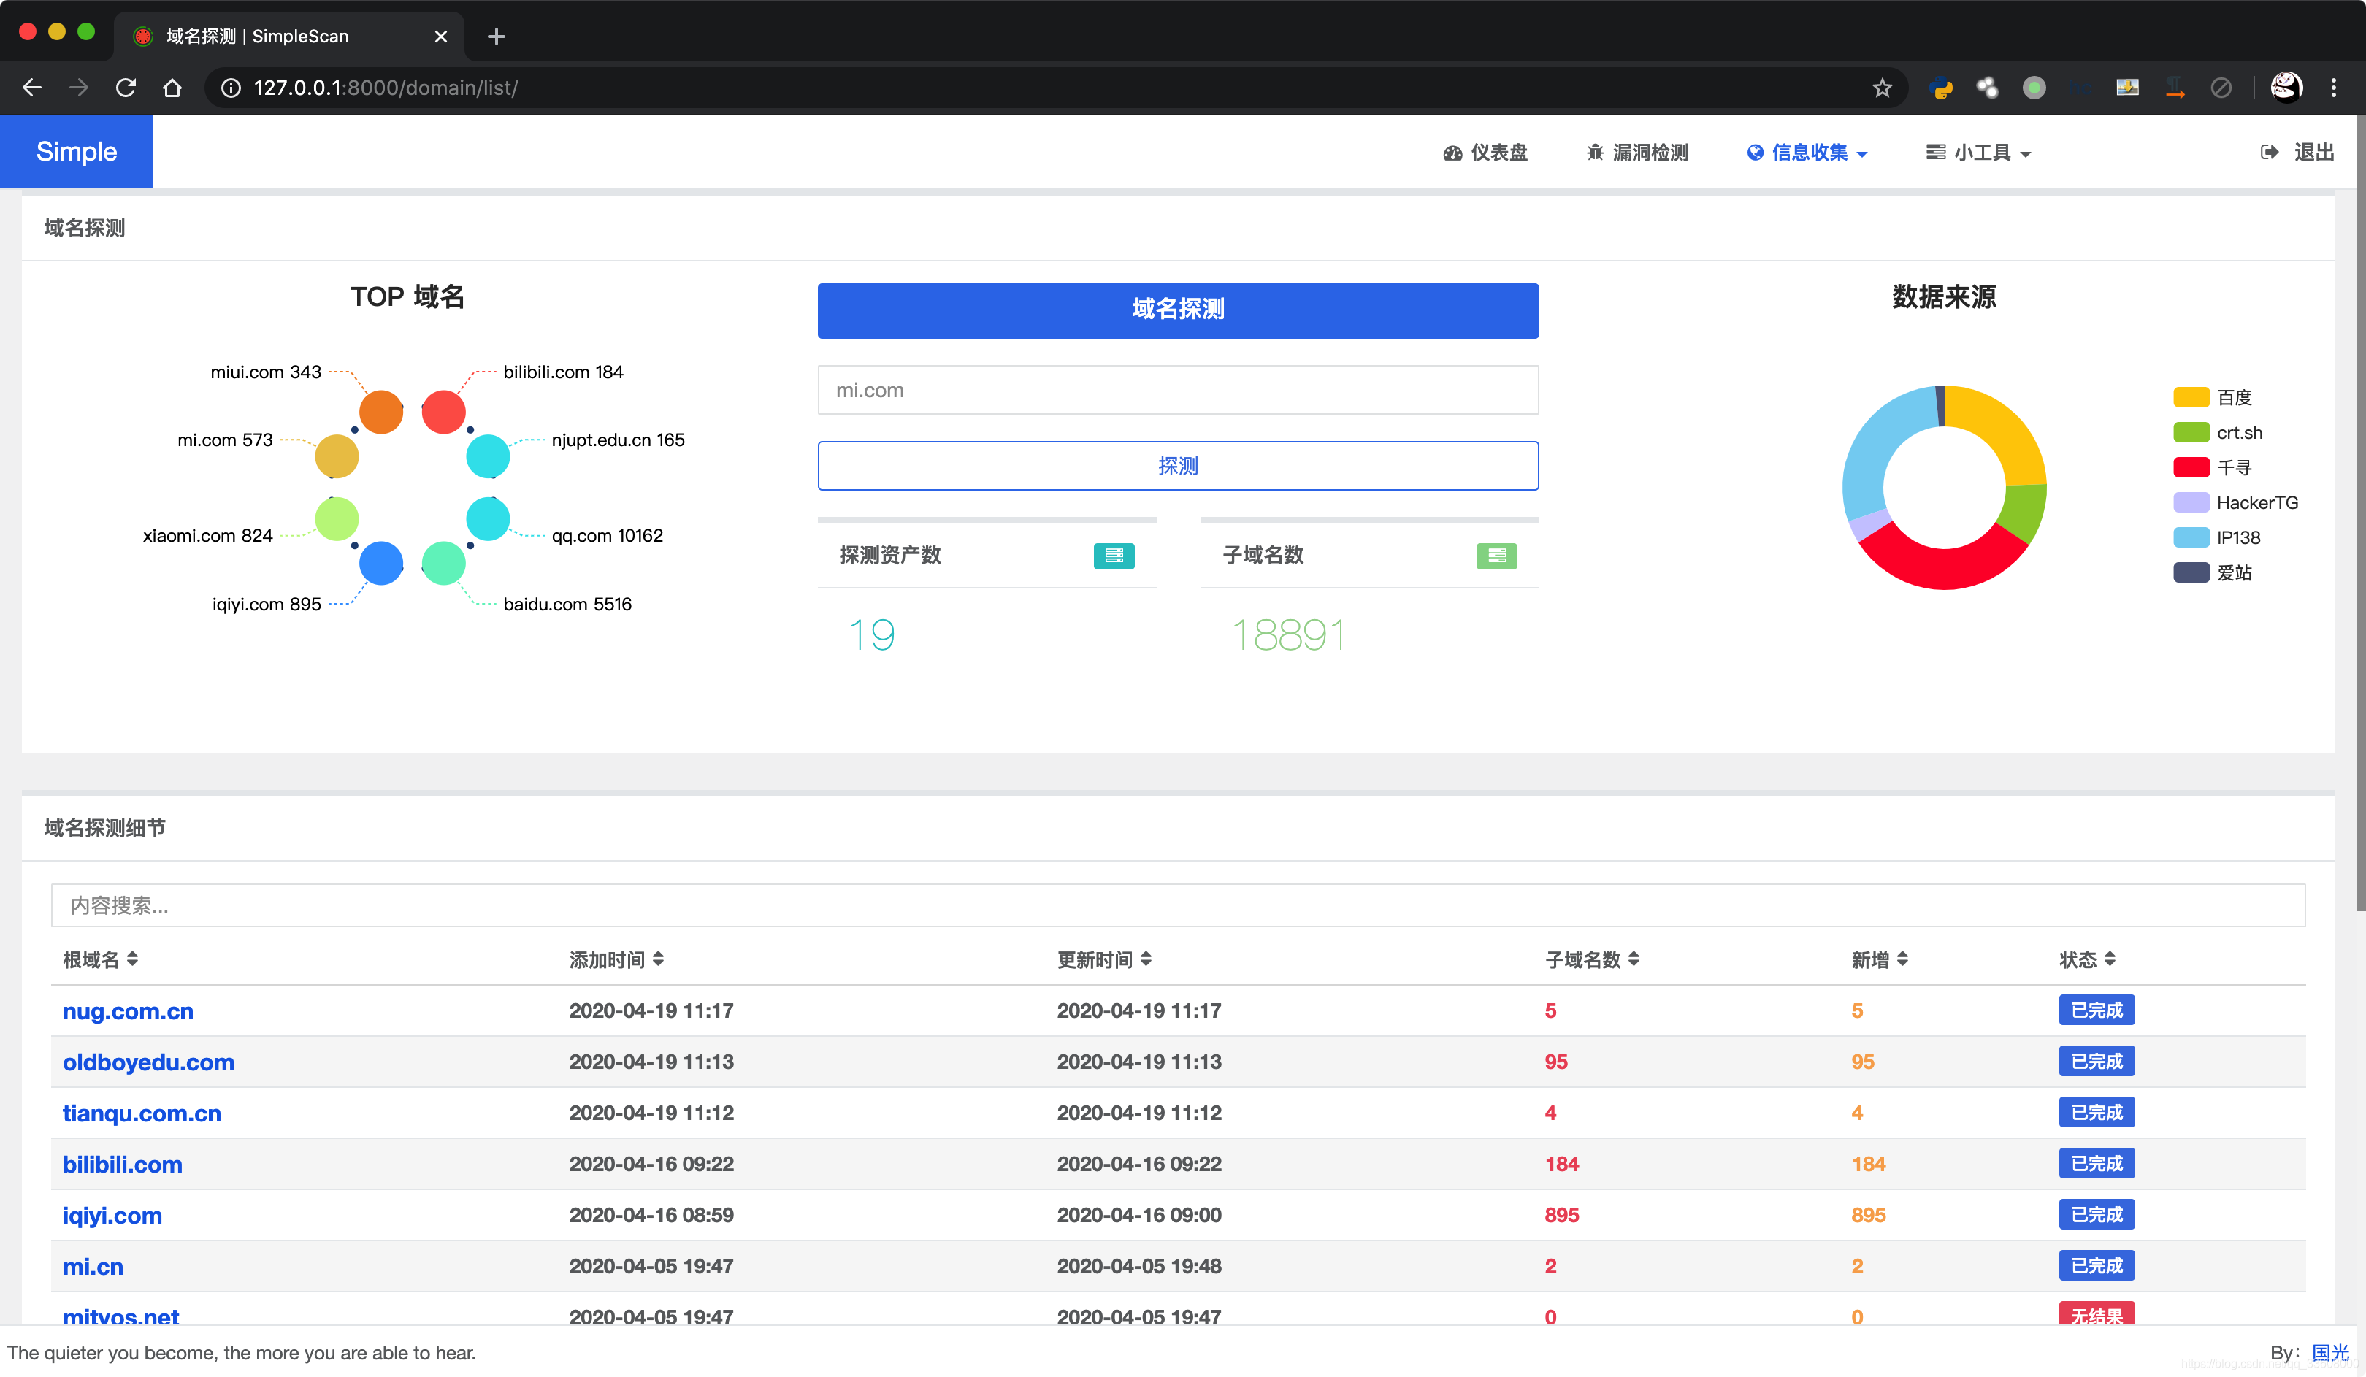Toggle the 千寻 legend swatch
2366x1377 pixels.
(x=2191, y=467)
